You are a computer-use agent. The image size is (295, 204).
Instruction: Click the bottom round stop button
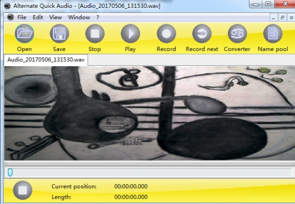pyautogui.click(x=23, y=190)
